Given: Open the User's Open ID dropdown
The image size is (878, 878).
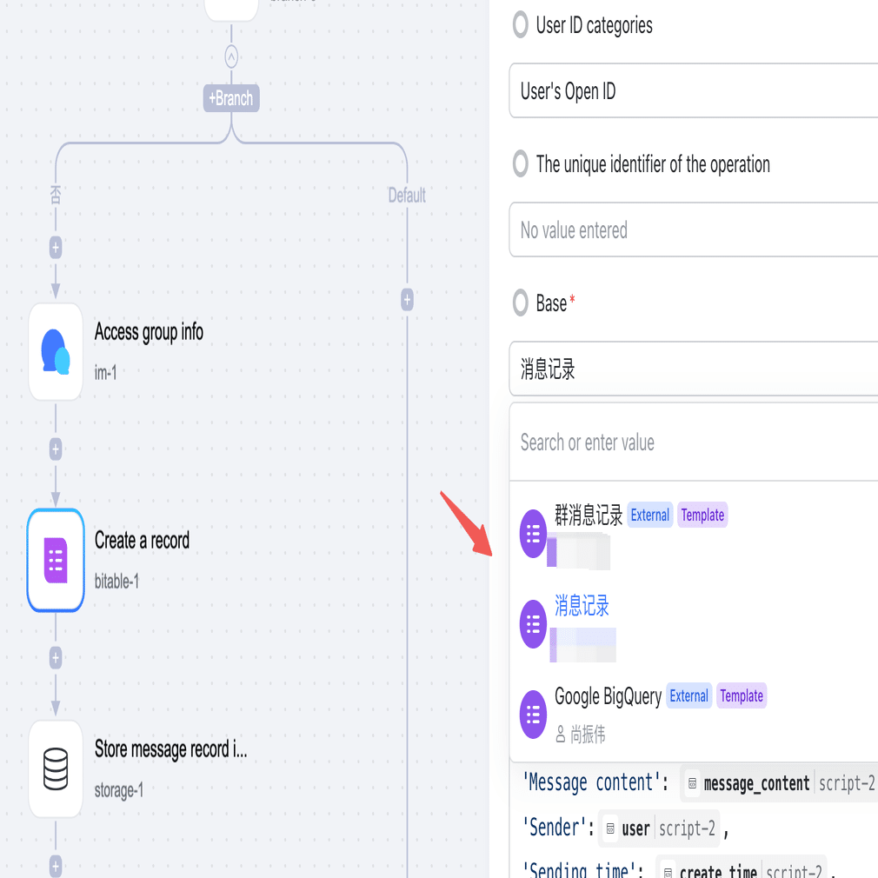Looking at the screenshot, I should (693, 91).
